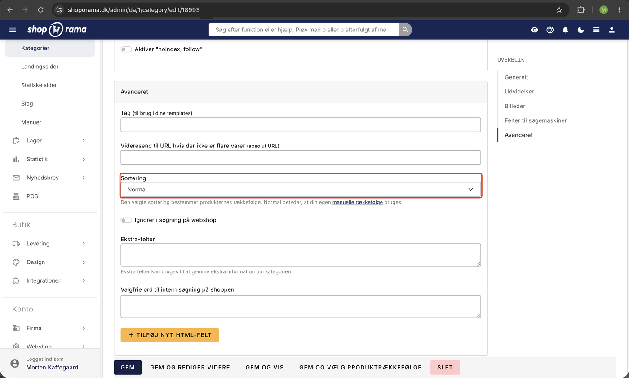This screenshot has width=629, height=378.
Task: Click the stacked lines icon beside the moon
Action: pyautogui.click(x=596, y=30)
